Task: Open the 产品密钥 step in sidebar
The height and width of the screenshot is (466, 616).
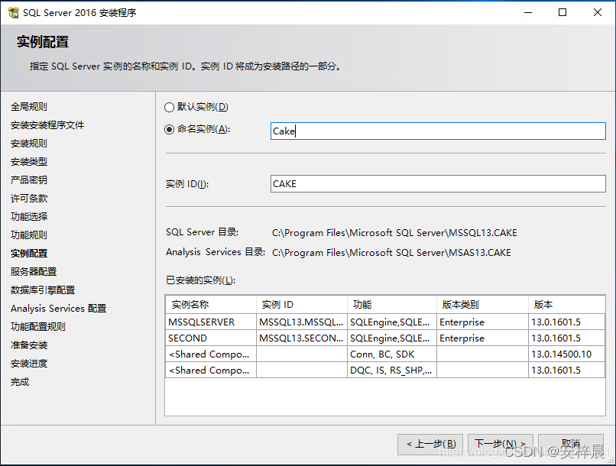Action: (29, 180)
